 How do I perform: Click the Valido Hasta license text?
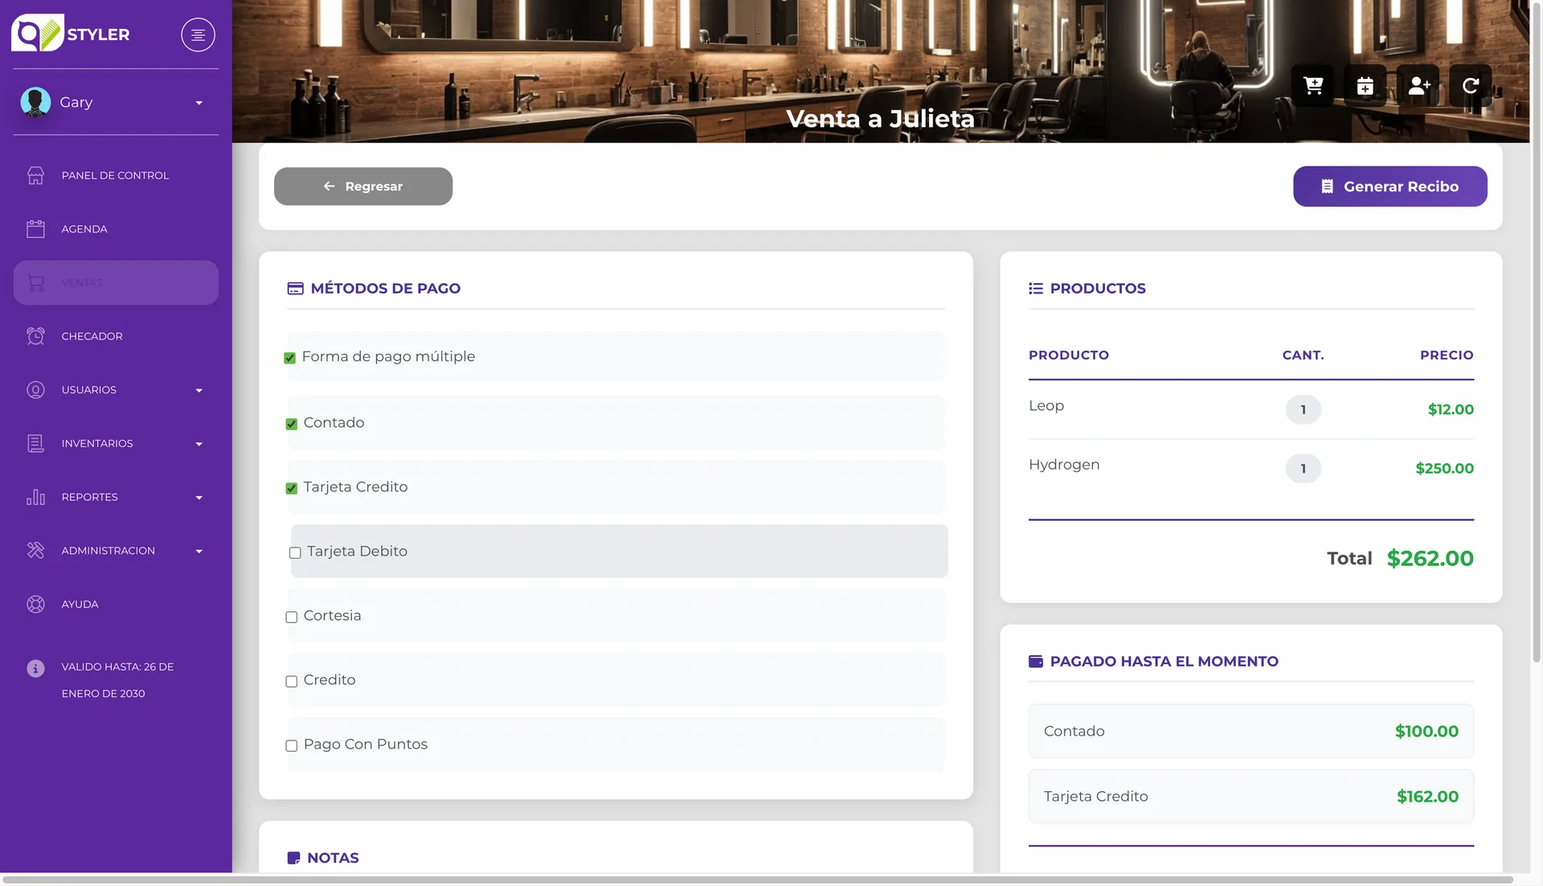(117, 680)
